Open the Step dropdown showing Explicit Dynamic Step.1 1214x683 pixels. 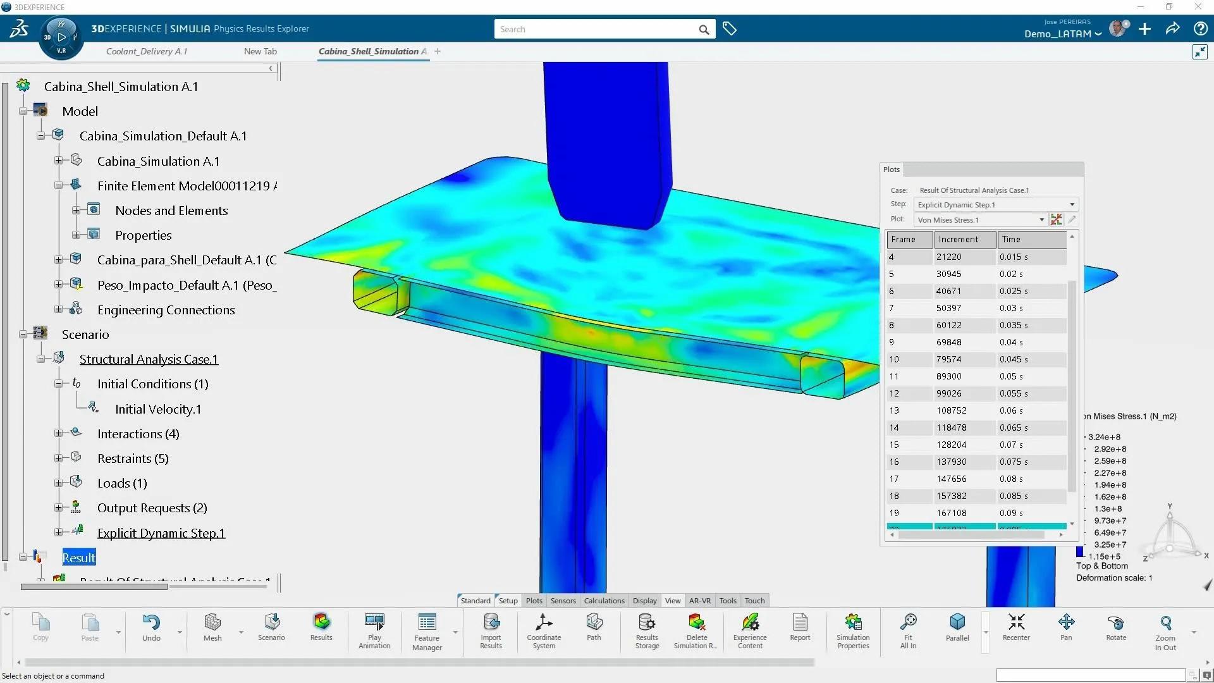[1071, 204]
